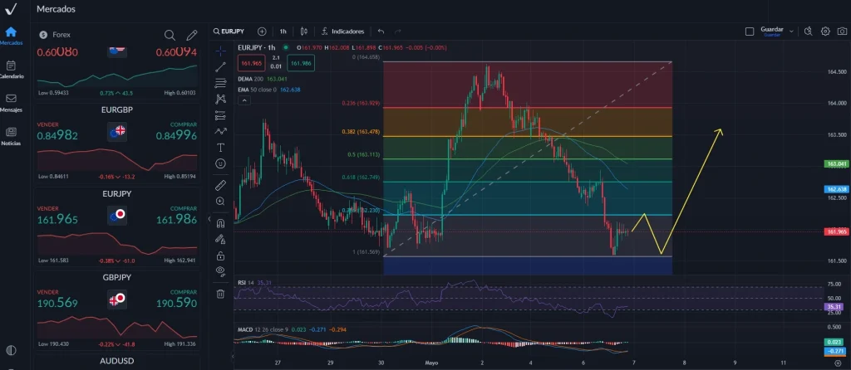851x370 pixels.
Task: Click the EURJPY flag icon in watchlist
Action: click(x=117, y=215)
